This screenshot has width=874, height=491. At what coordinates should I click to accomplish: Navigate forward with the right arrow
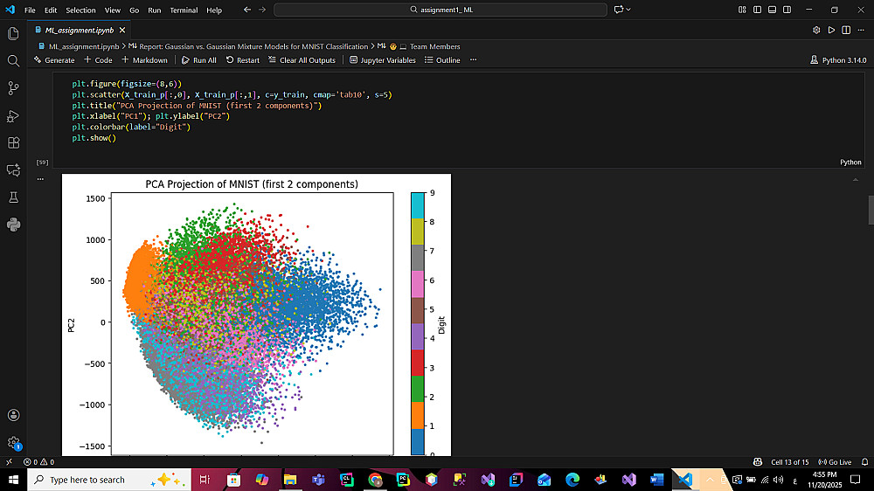click(x=262, y=10)
